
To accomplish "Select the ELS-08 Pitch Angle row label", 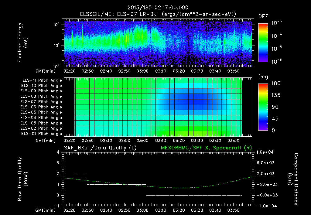I will pyautogui.click(x=41, y=96).
